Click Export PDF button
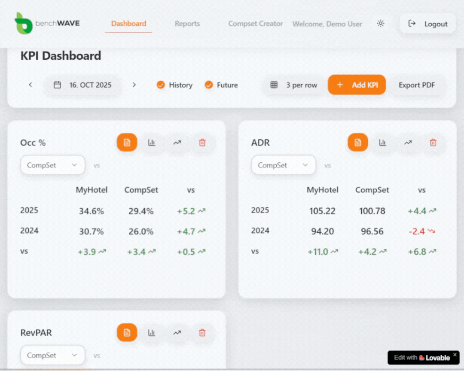Viewport: 464px width, 371px height. [x=416, y=85]
